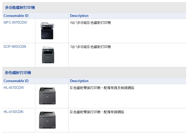This screenshot has height=134, width=189.
Task: Open the MFC-9970CDW product link
Action: [x=15, y=23]
